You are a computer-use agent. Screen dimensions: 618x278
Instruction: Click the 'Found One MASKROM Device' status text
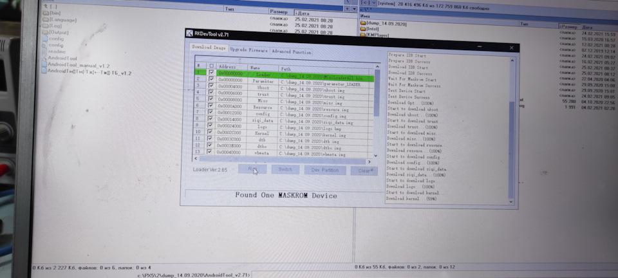[x=286, y=195]
